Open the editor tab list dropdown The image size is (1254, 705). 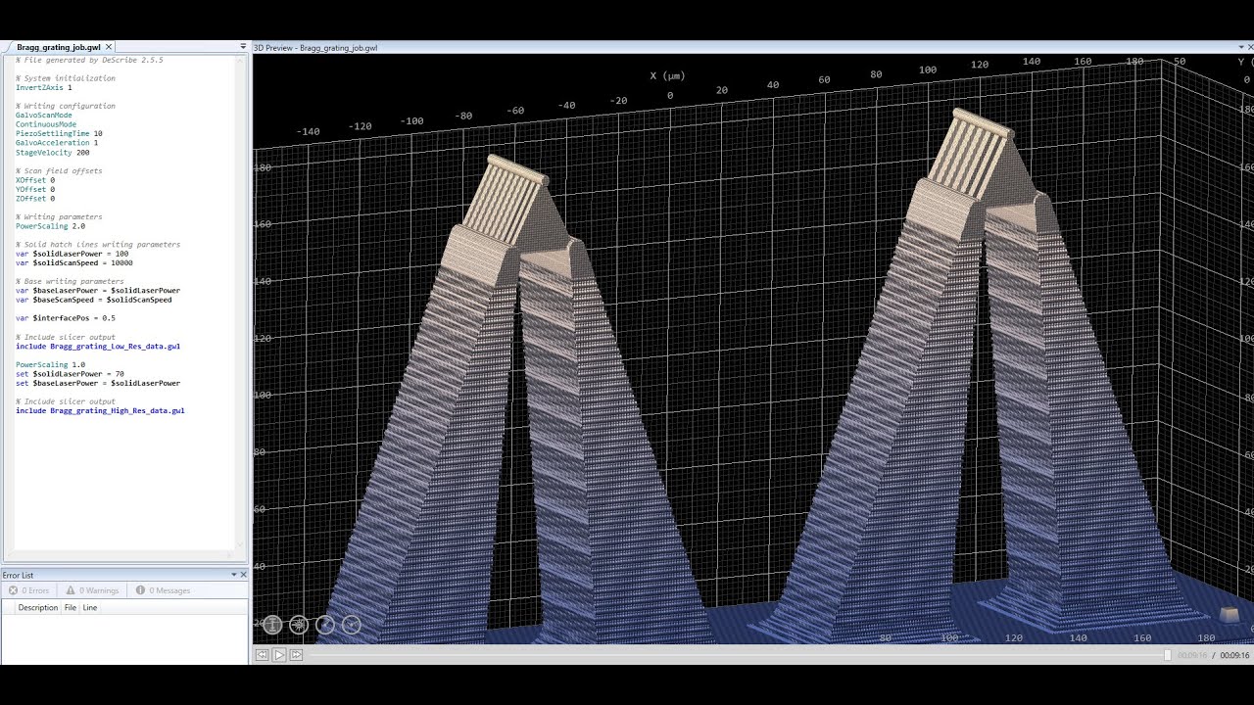(x=243, y=47)
